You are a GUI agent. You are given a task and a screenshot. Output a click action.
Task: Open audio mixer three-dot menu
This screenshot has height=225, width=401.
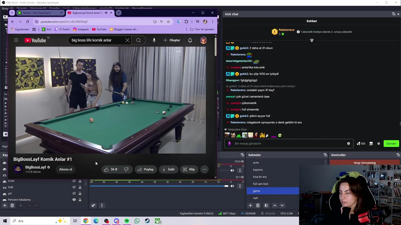pos(102,205)
